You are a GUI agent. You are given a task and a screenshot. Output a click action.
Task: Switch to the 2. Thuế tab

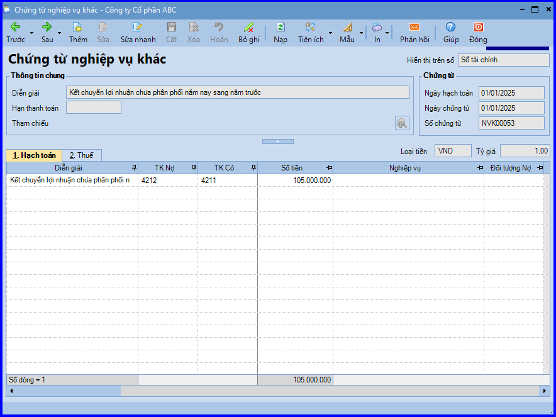(82, 155)
